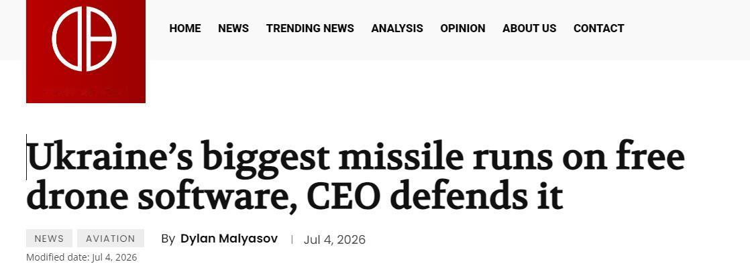Click the faint wordmark beneath the logo
The image size is (750, 272).
pos(85,90)
